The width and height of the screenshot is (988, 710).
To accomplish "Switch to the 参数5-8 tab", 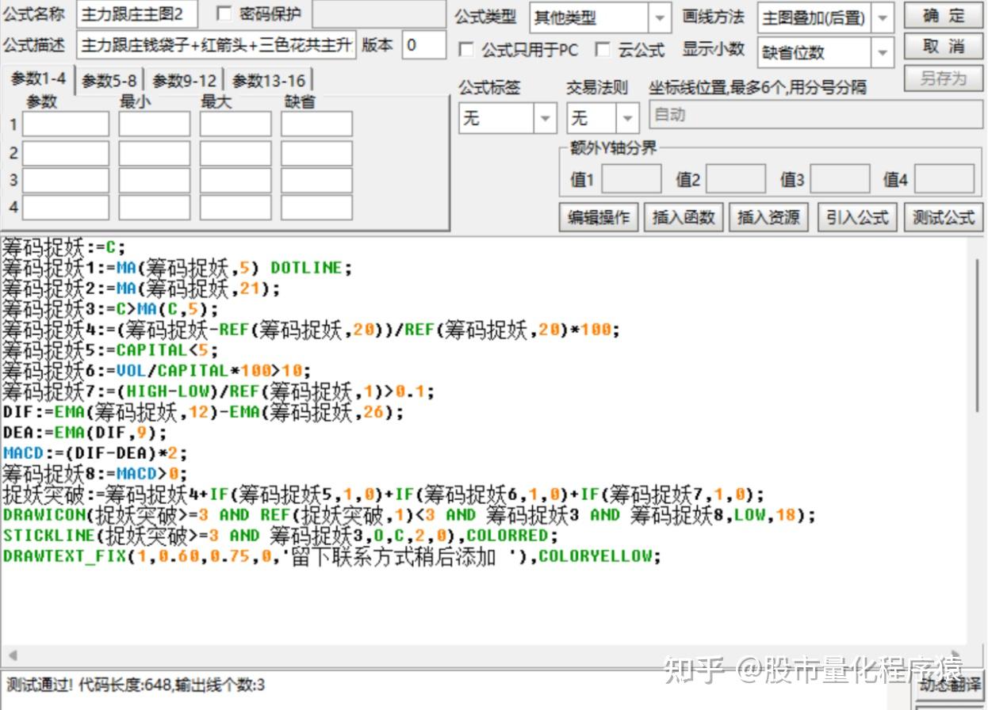I will coord(109,80).
